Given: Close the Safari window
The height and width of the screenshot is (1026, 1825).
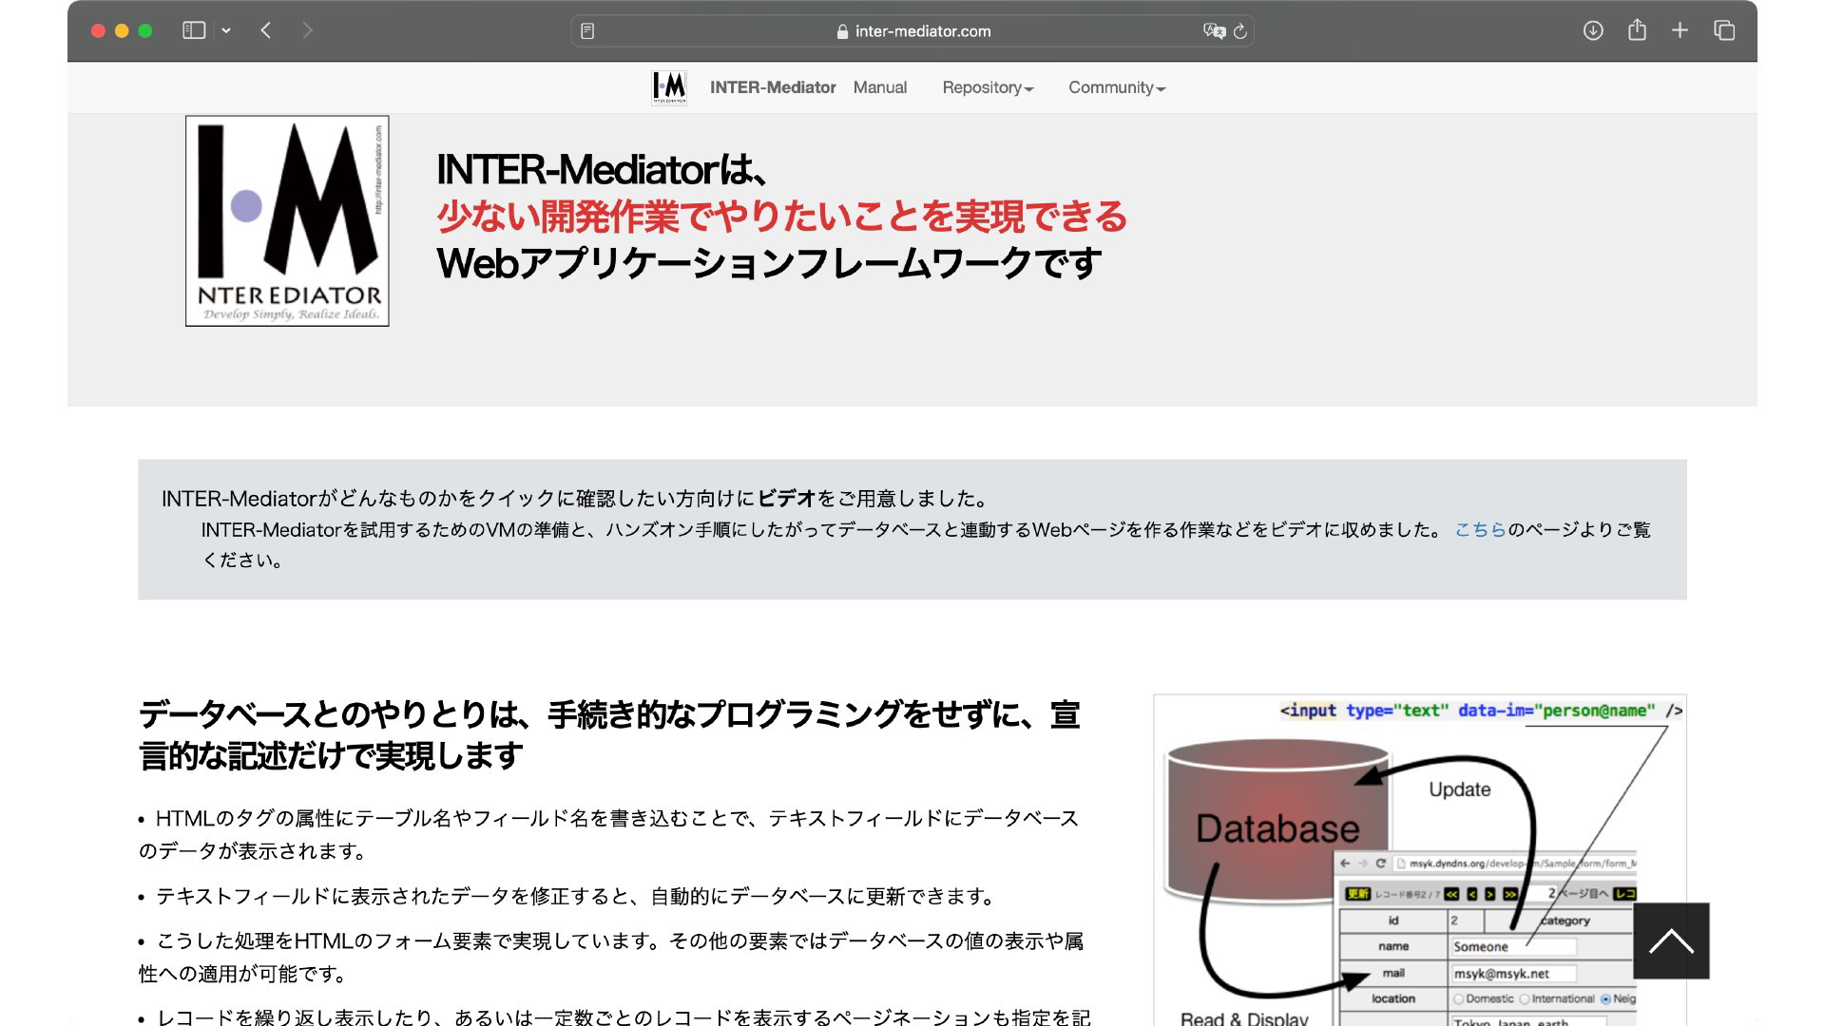Looking at the screenshot, I should click(98, 30).
